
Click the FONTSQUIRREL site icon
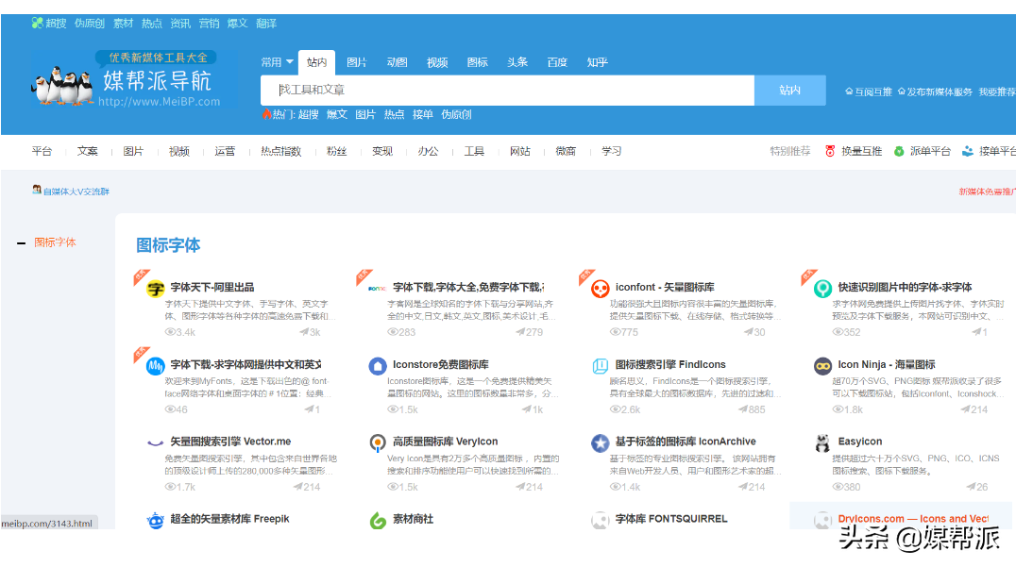point(600,520)
